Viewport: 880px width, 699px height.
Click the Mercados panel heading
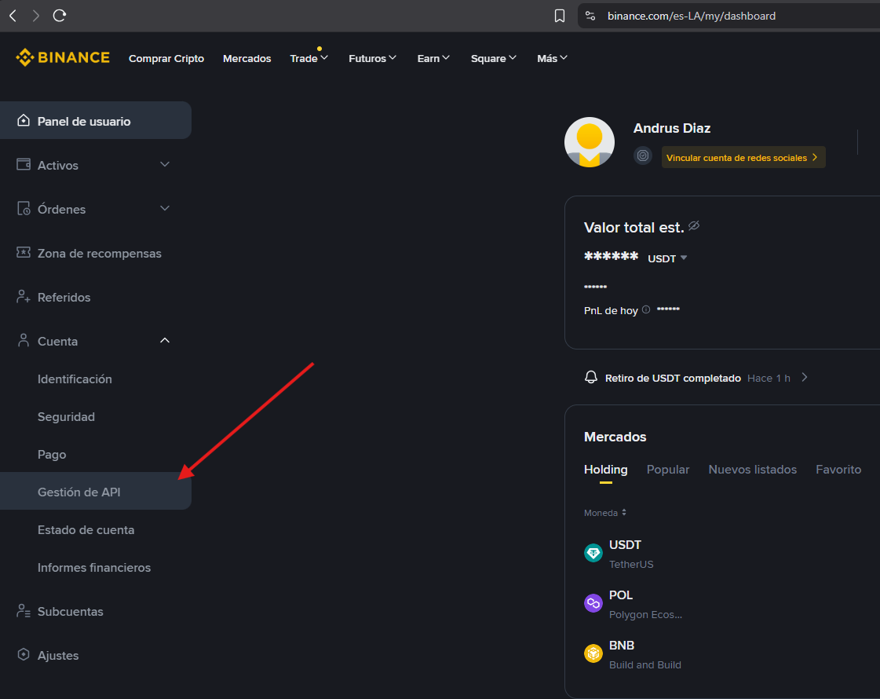click(615, 437)
